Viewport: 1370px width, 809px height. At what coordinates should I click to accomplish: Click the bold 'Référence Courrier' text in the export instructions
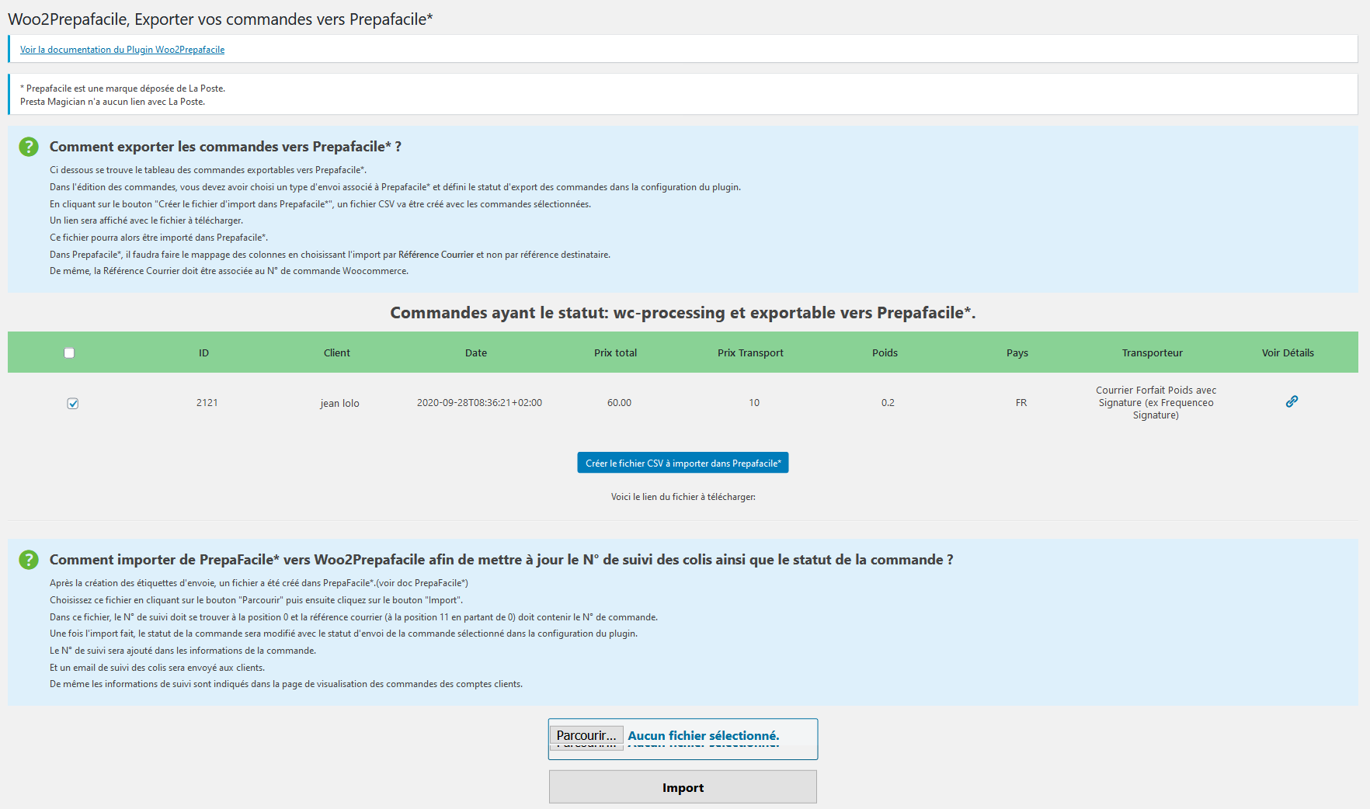pos(436,255)
